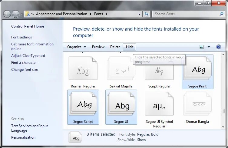Screen dimensions: 228x148
Task: Click Get more font information online
Action: [32, 46]
